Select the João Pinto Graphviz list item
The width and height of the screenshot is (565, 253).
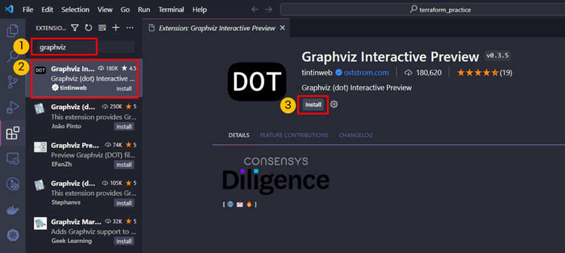(x=84, y=116)
